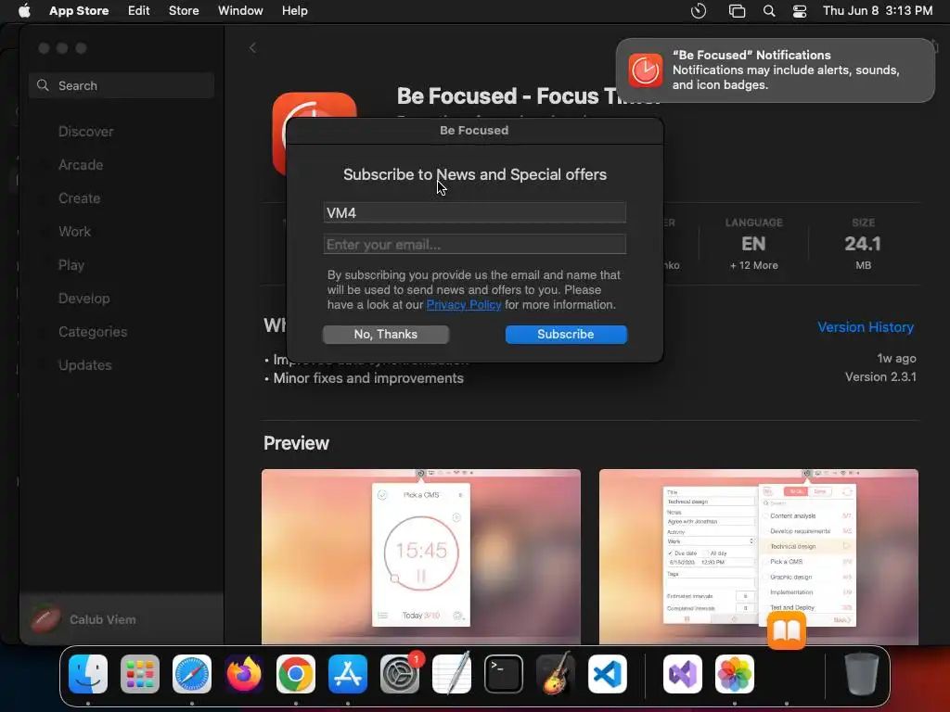Click the orange Books icon above the Dock

tap(787, 630)
